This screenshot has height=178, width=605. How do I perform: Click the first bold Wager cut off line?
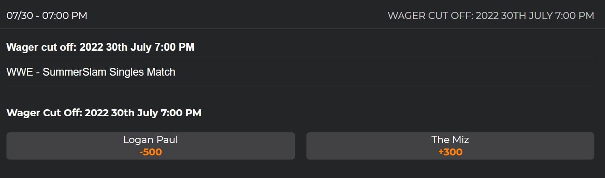point(100,47)
